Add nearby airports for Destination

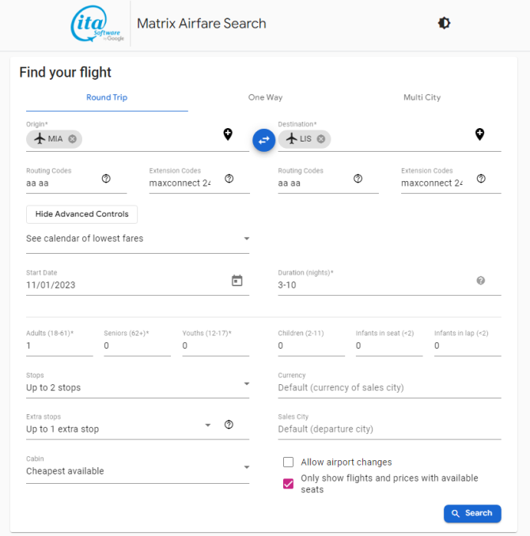479,134
